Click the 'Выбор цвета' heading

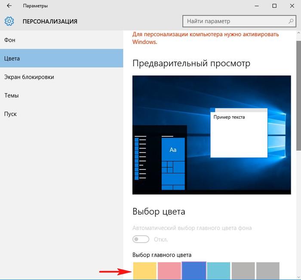tap(159, 212)
